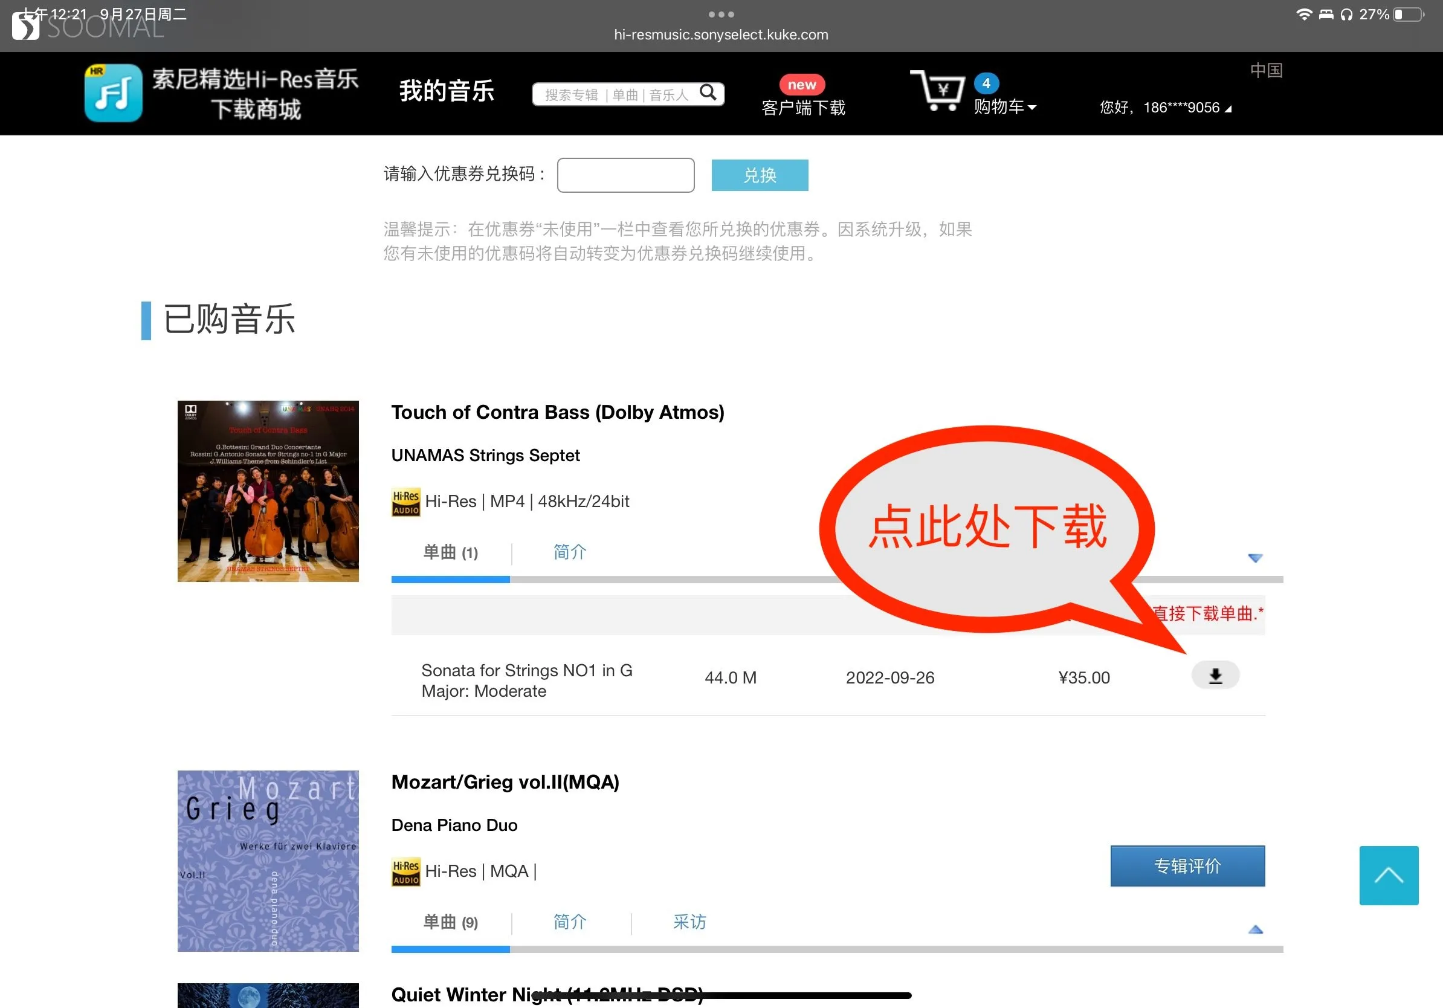1443x1008 pixels.
Task: Select 中国 region link
Action: [x=1267, y=70]
